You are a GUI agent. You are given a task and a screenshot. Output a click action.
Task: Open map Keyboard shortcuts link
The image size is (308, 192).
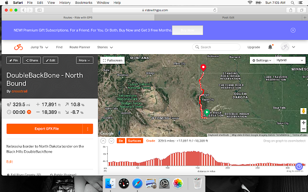point(218,135)
